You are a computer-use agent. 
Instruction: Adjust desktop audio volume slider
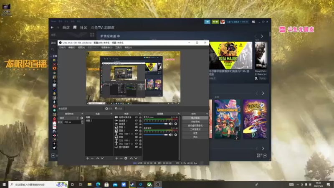pos(156,135)
